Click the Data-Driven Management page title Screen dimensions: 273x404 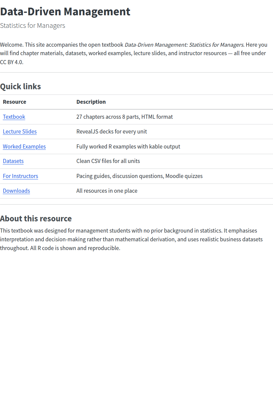65,11
